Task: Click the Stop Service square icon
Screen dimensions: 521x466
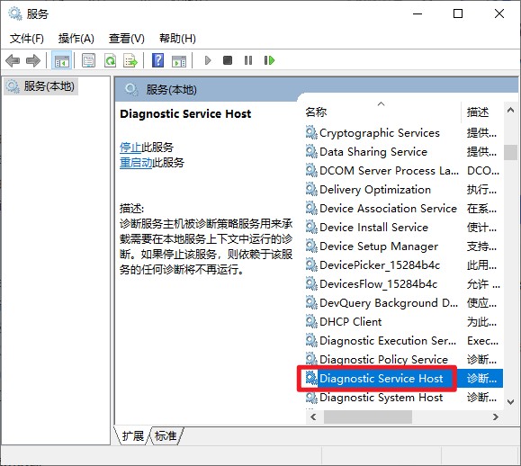Action: (228, 60)
